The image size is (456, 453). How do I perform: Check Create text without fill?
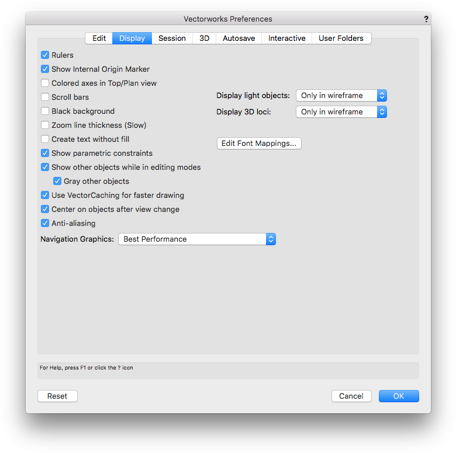click(45, 139)
